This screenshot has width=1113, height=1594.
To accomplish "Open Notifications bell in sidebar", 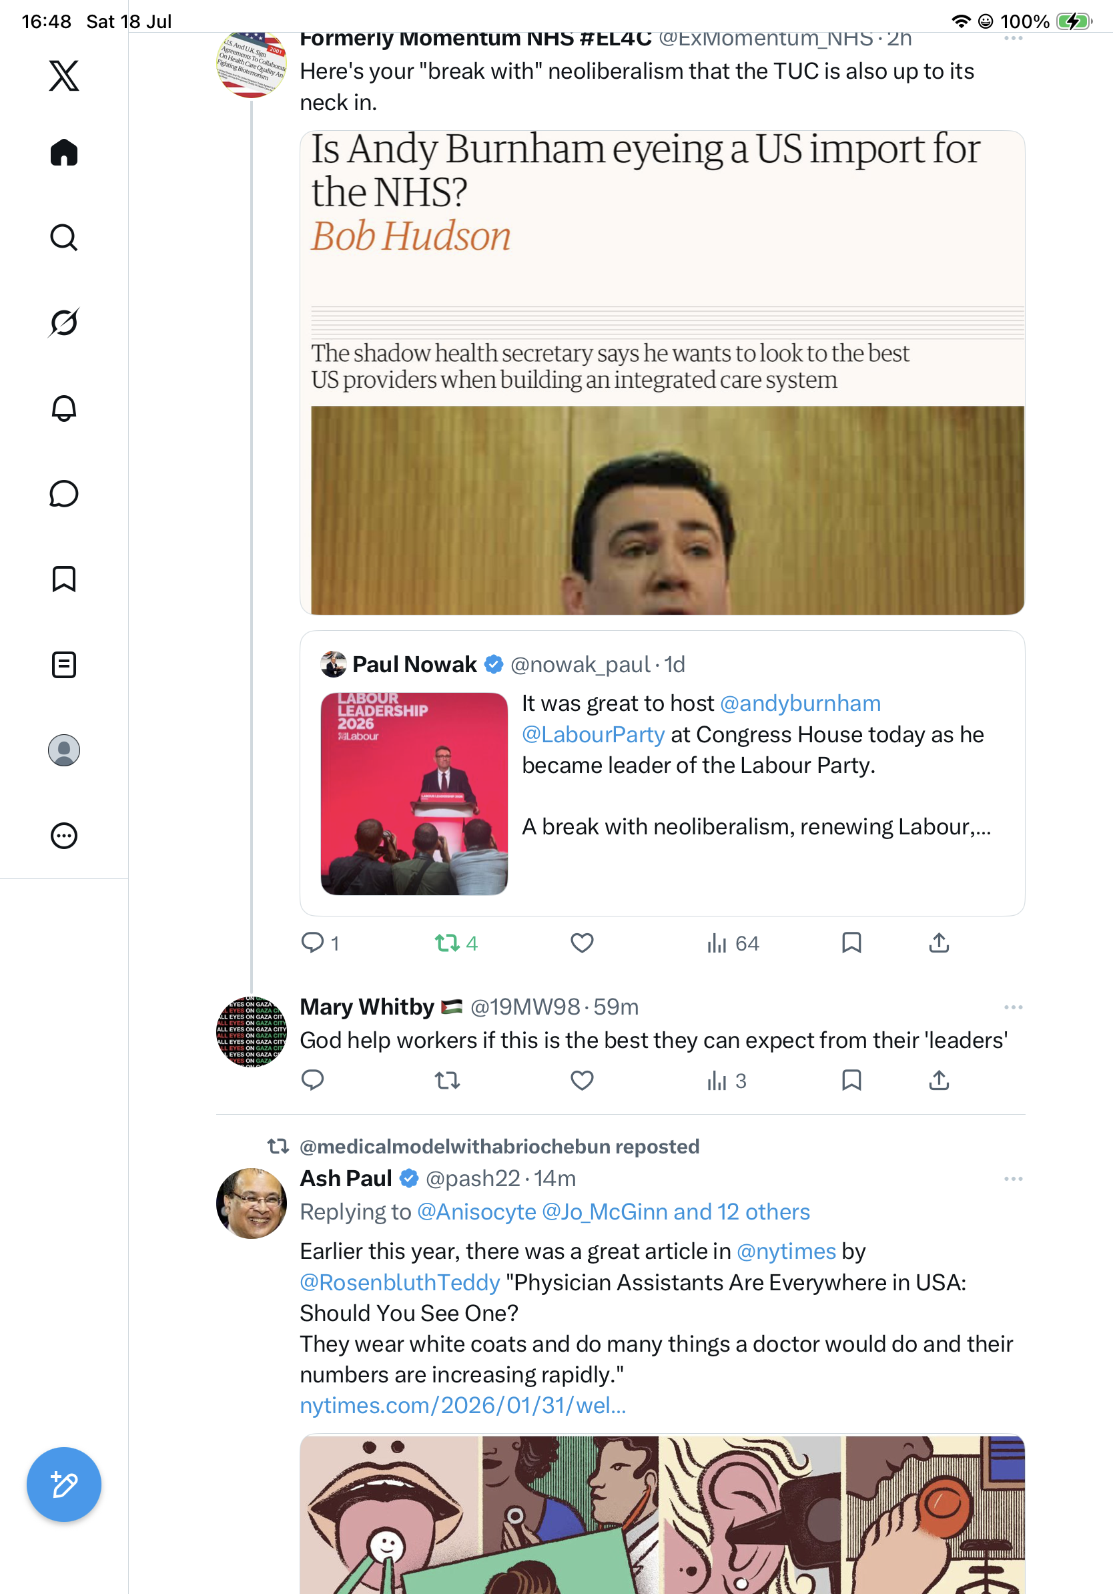I will [x=64, y=409].
